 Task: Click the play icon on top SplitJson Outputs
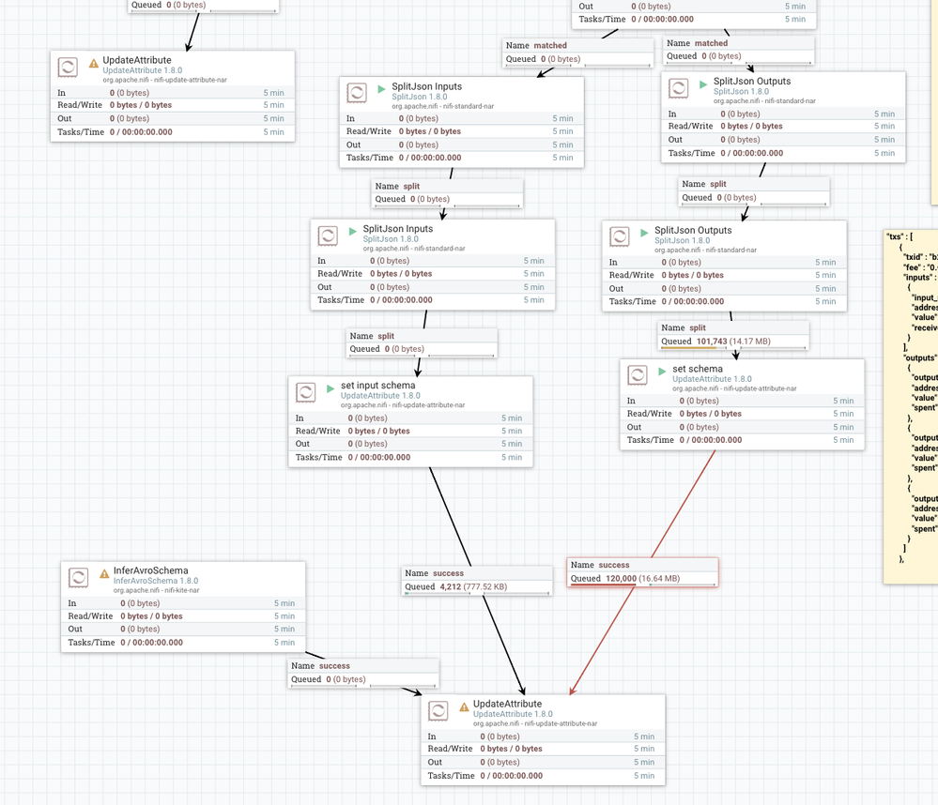(x=703, y=84)
